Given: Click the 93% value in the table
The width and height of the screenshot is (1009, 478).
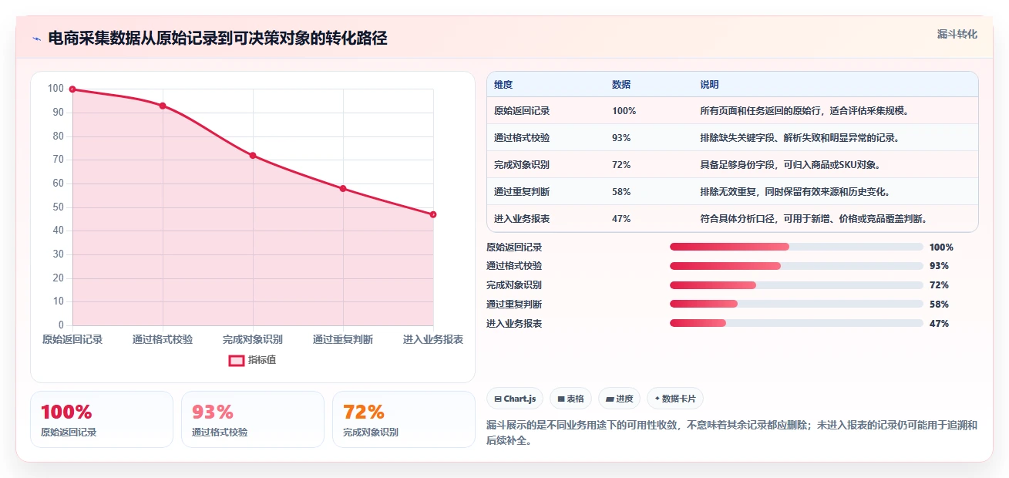Looking at the screenshot, I should coord(621,138).
